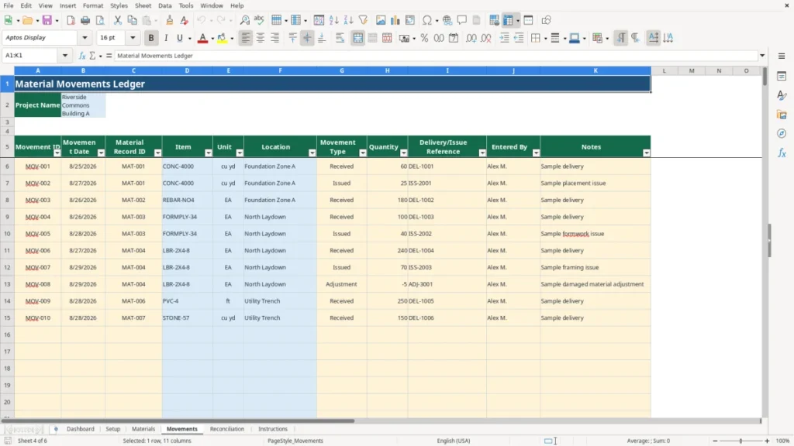The image size is (794, 446).
Task: Open filter dropdown for Location column
Action: 312,153
